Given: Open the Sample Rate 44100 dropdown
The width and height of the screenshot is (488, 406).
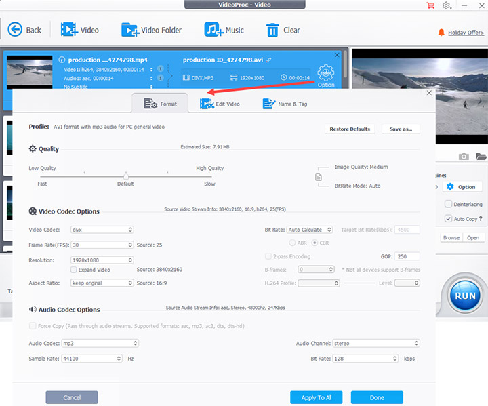Looking at the screenshot, I should (91, 359).
